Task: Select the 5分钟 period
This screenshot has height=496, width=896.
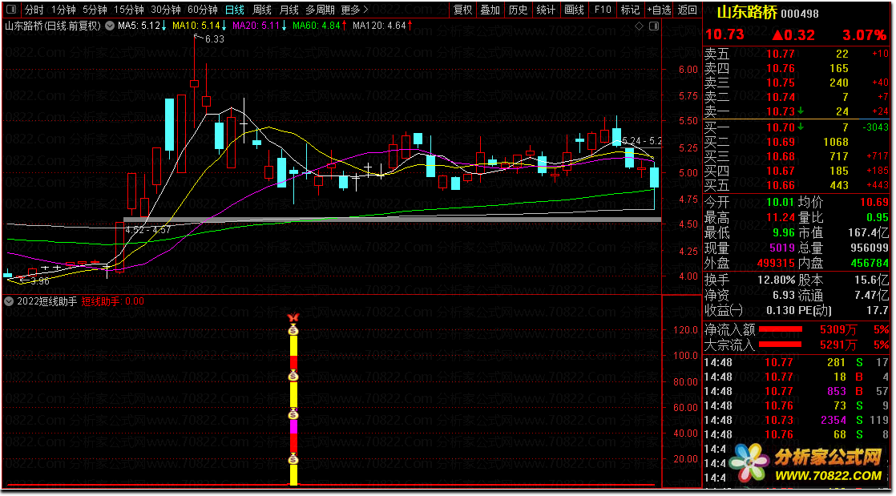Action: 95,10
